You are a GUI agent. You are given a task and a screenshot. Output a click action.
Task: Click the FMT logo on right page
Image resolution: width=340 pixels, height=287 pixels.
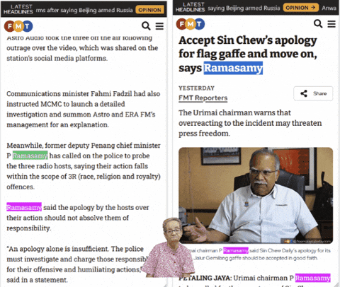[191, 24]
